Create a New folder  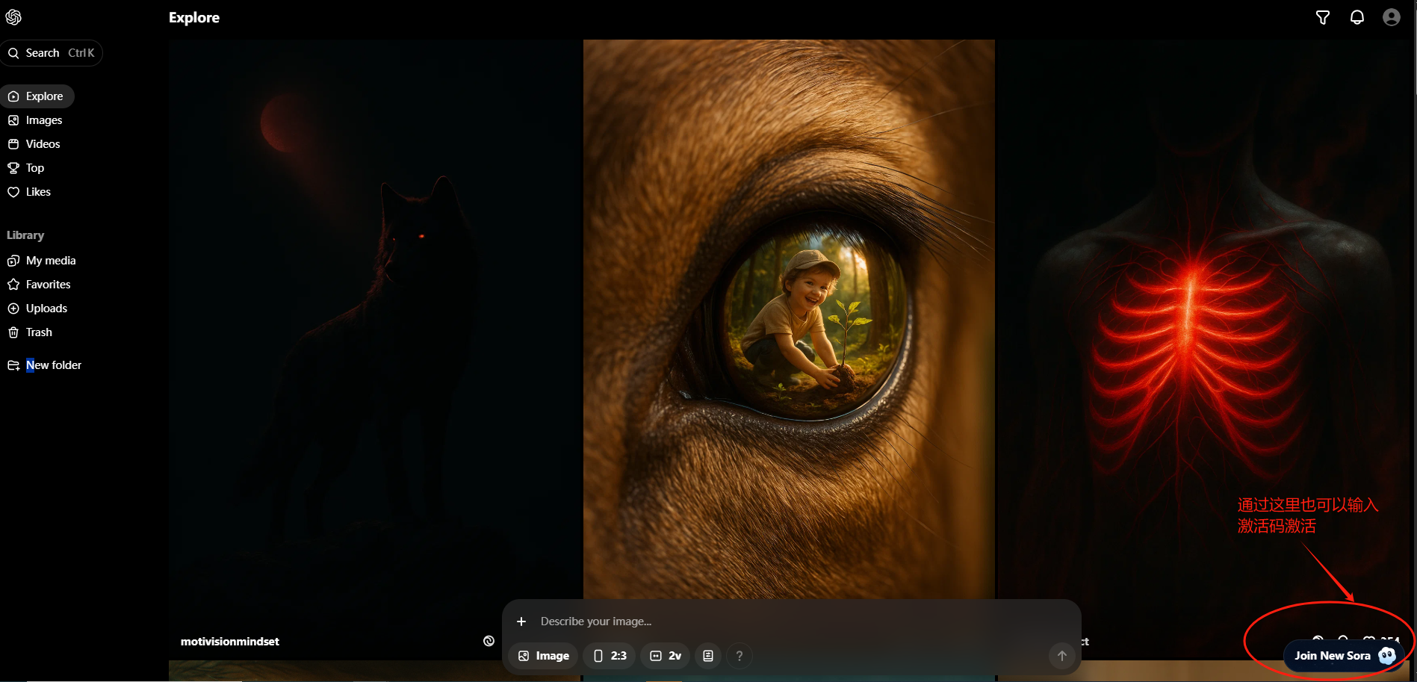click(x=53, y=365)
